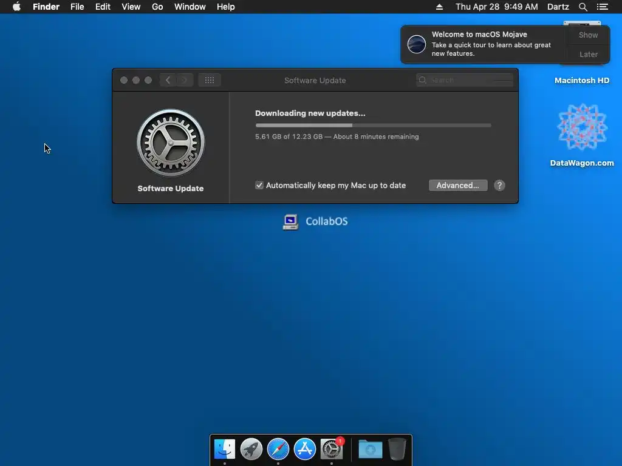Close the Software Update window

coord(124,80)
